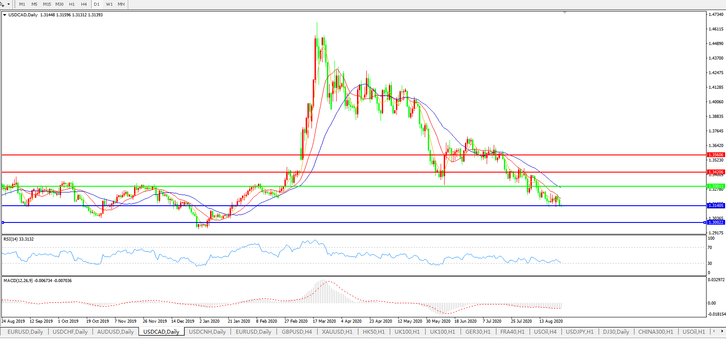Open the toolbar dropdown arrow beside M1

8,4
